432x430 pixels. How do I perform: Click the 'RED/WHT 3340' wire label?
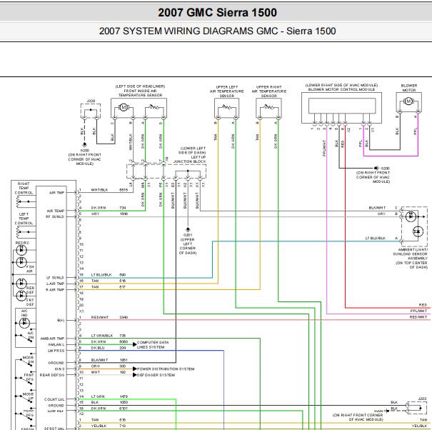tap(109, 317)
